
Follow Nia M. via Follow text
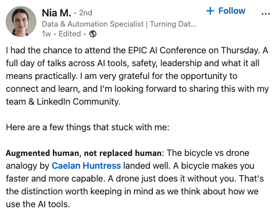[232, 11]
